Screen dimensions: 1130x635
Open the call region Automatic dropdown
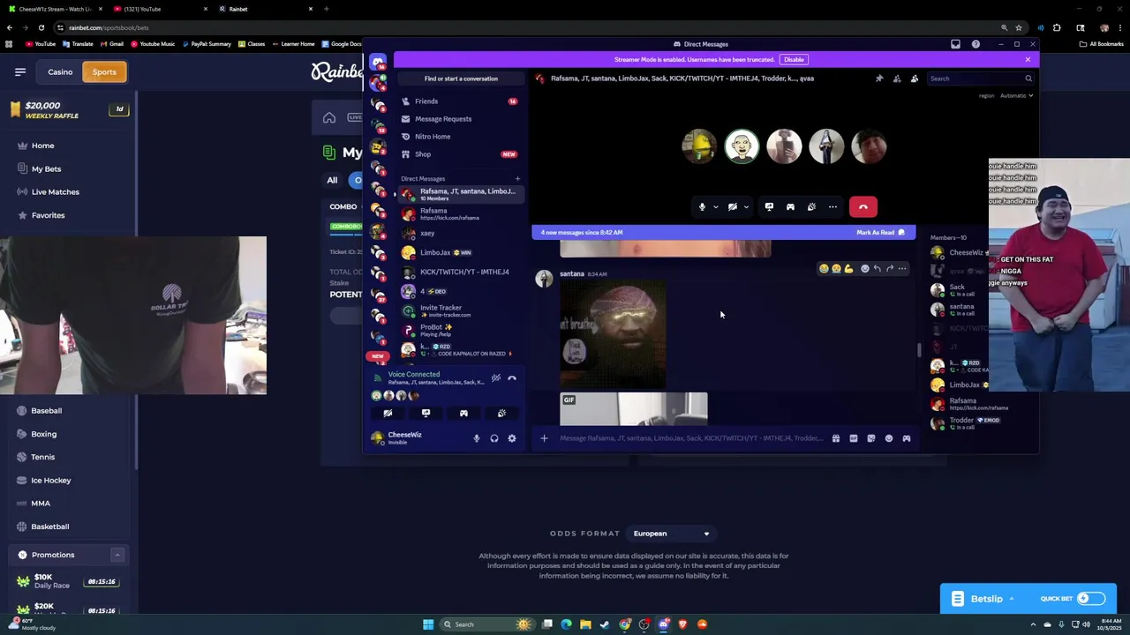tap(1016, 95)
